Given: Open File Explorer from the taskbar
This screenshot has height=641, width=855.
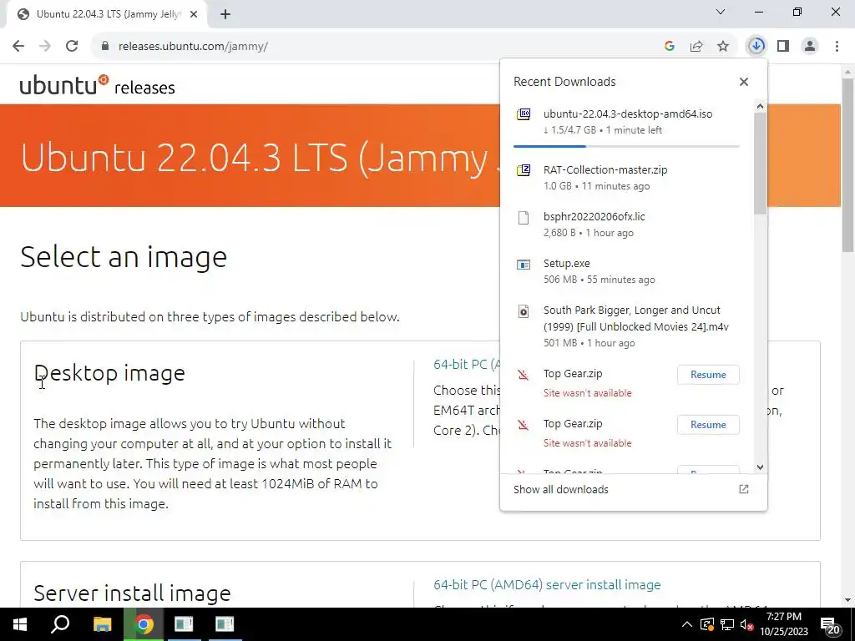Looking at the screenshot, I should [102, 624].
